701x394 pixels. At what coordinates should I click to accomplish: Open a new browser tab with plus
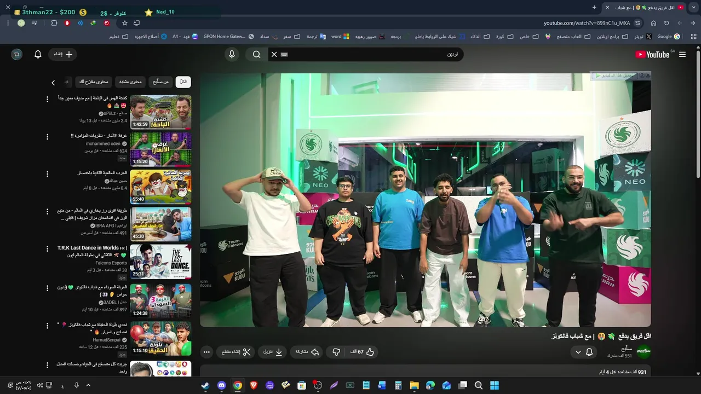pos(594,7)
